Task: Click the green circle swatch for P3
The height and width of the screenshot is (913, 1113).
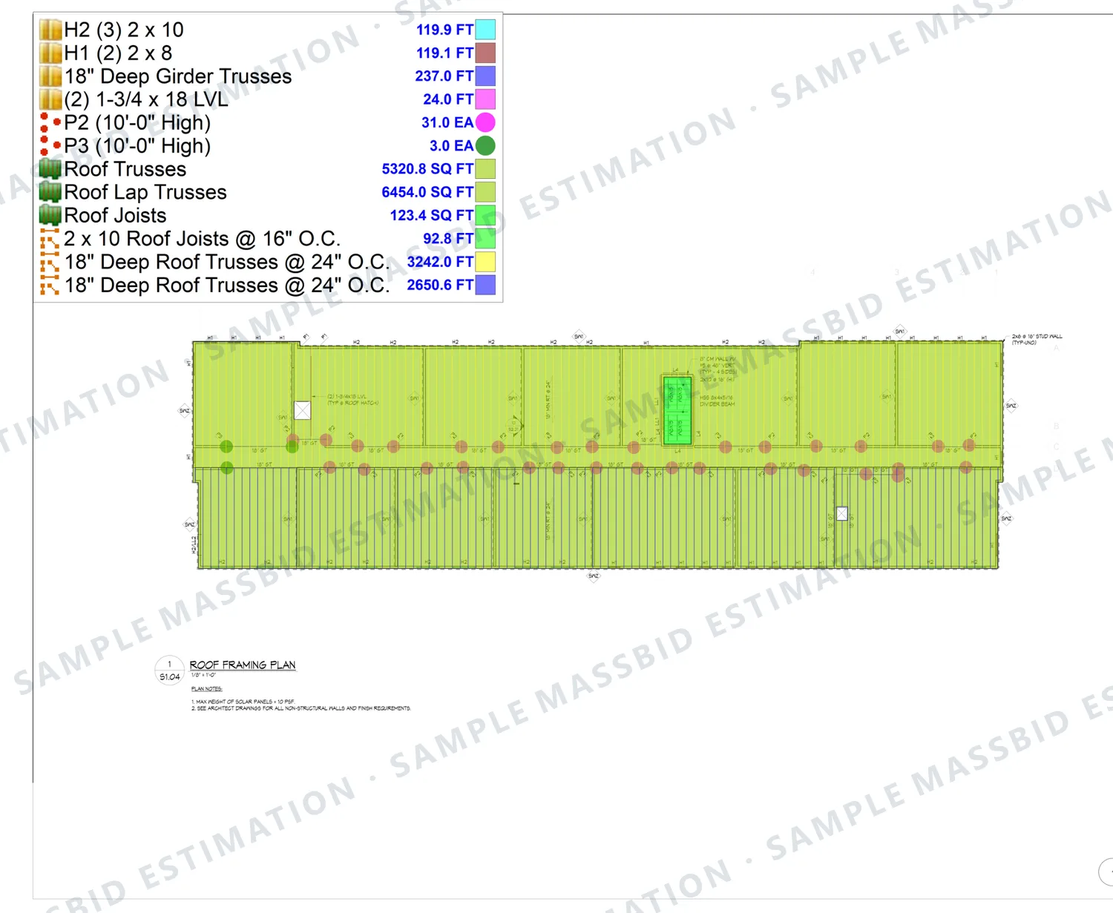Action: pos(485,145)
